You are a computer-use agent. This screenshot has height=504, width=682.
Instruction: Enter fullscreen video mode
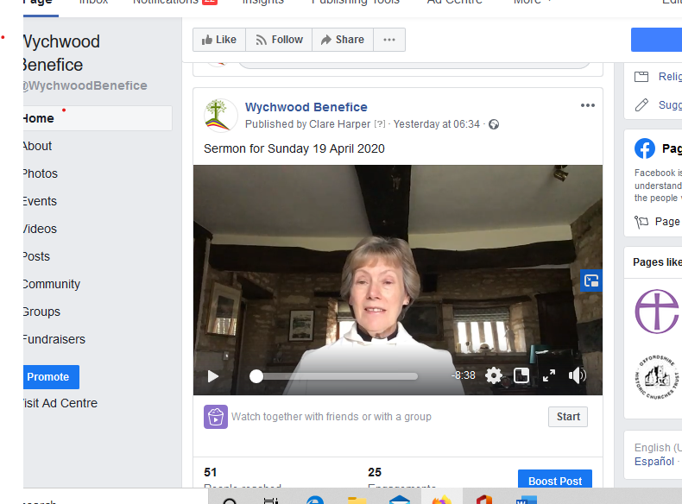tap(549, 375)
